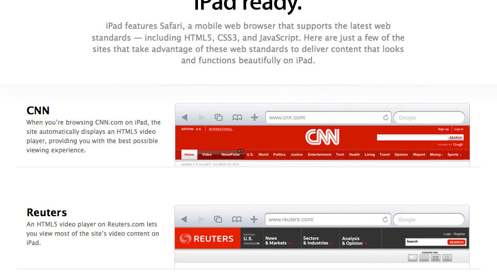Expand the CNN Money menu
Image resolution: width=497 pixels, height=279 pixels.
(436, 154)
